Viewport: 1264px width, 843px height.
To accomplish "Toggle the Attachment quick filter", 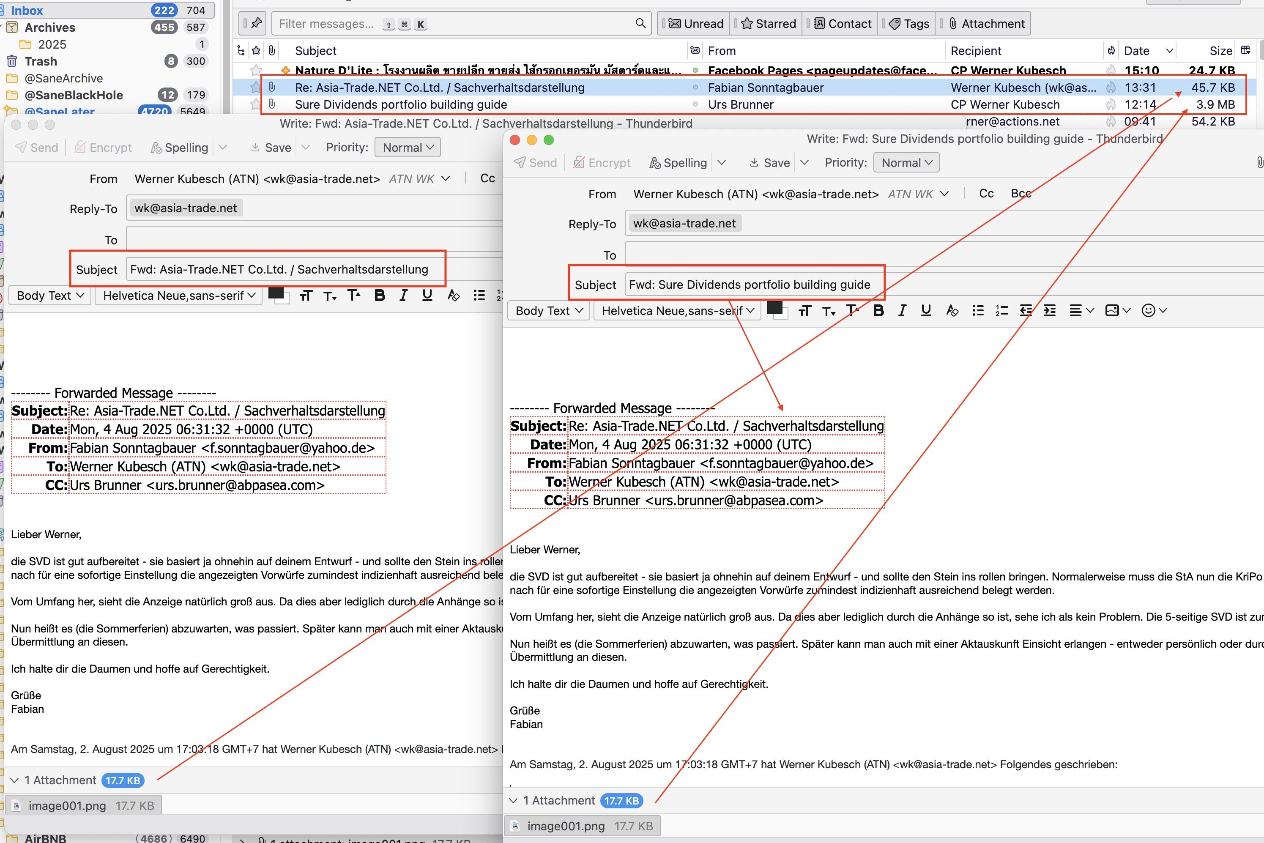I will 987,24.
